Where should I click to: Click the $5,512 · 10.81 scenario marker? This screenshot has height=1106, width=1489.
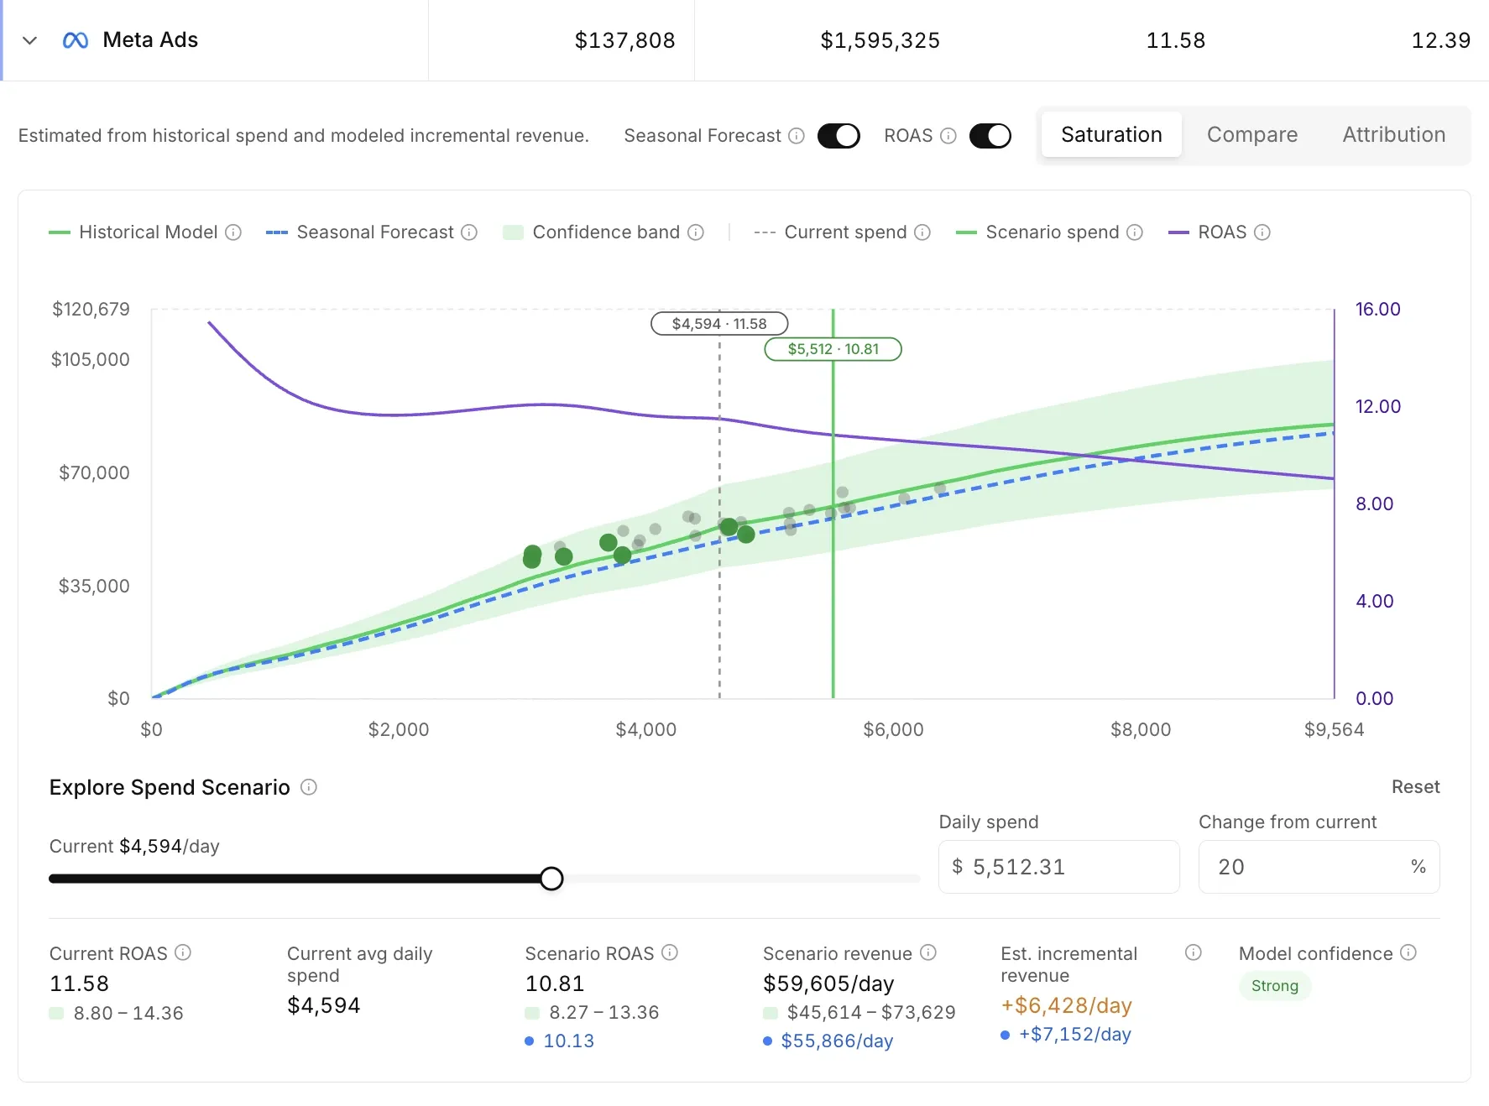click(x=833, y=349)
